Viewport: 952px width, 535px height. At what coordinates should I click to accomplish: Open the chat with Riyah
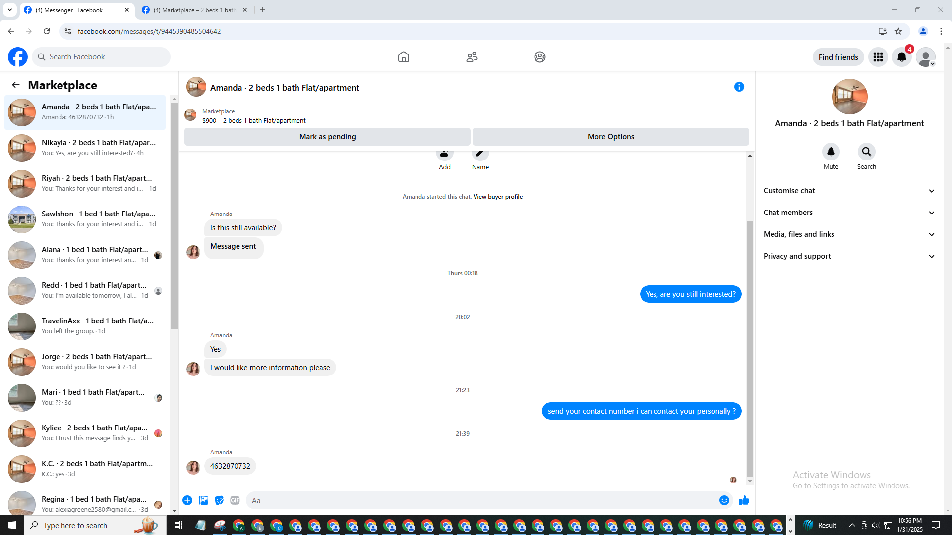[85, 184]
